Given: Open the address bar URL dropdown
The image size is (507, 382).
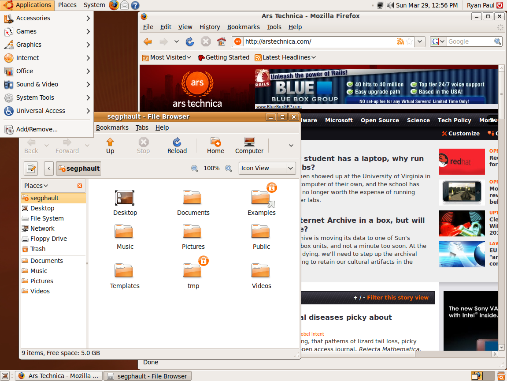Looking at the screenshot, I should pyautogui.click(x=420, y=41).
